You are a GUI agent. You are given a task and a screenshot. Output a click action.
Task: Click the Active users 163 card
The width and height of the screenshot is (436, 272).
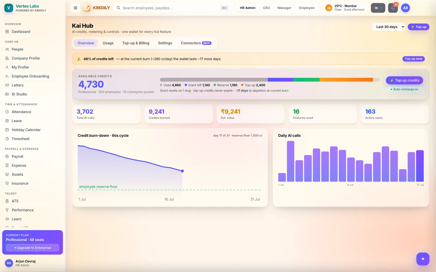[395, 114]
